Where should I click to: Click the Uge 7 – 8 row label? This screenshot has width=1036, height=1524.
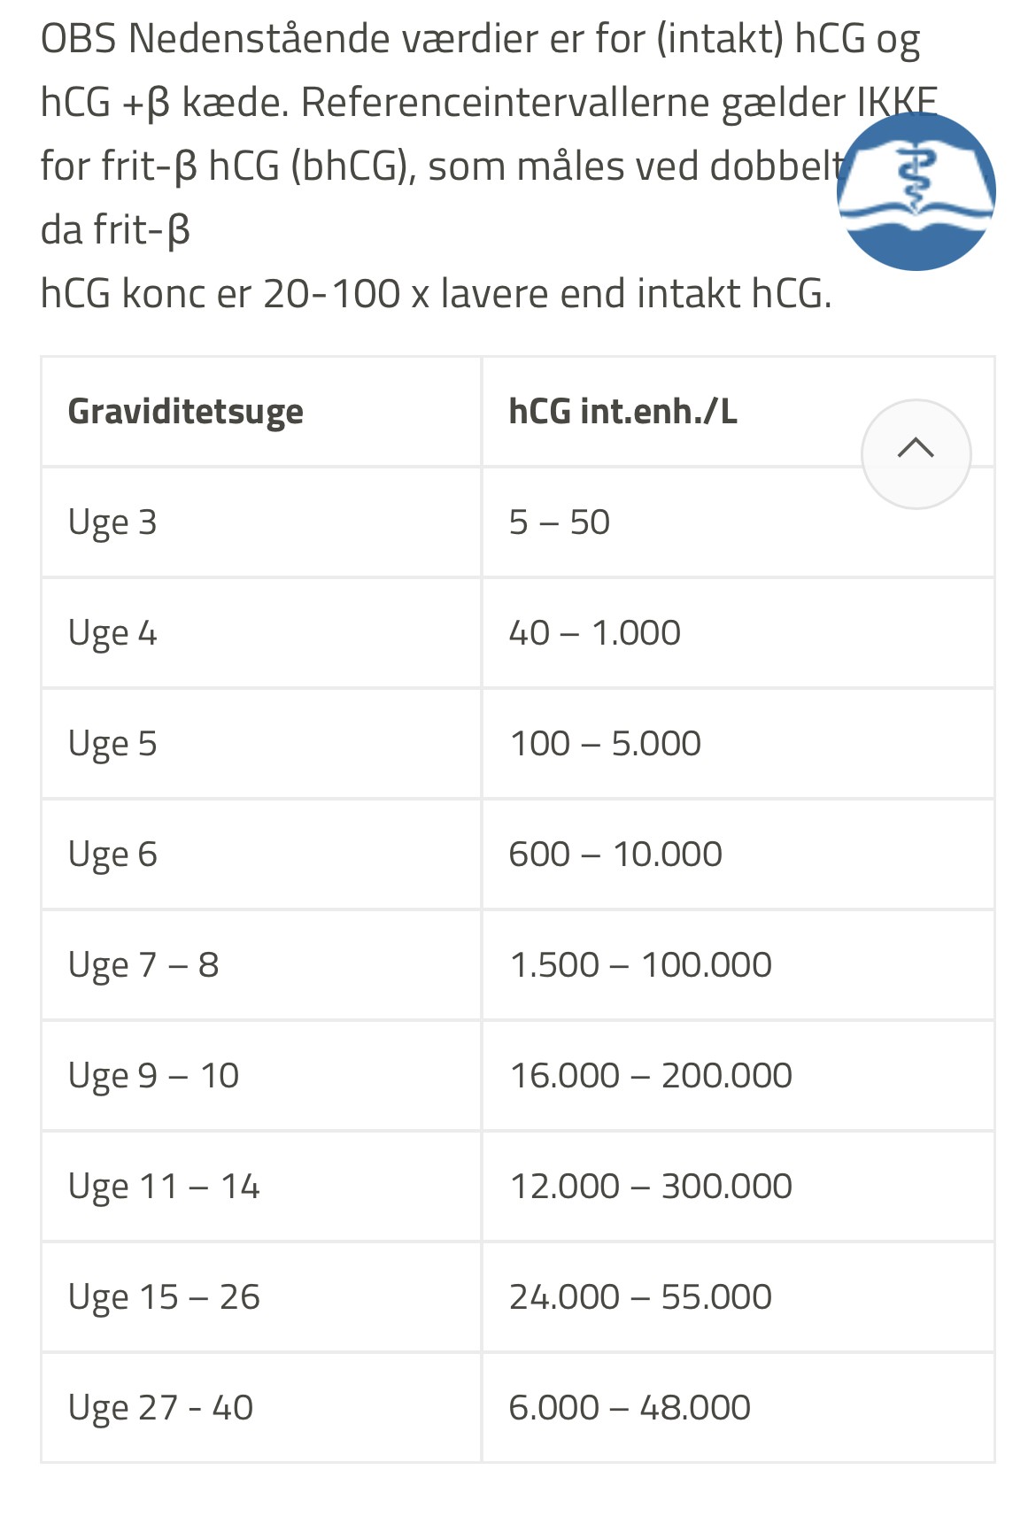point(143,965)
